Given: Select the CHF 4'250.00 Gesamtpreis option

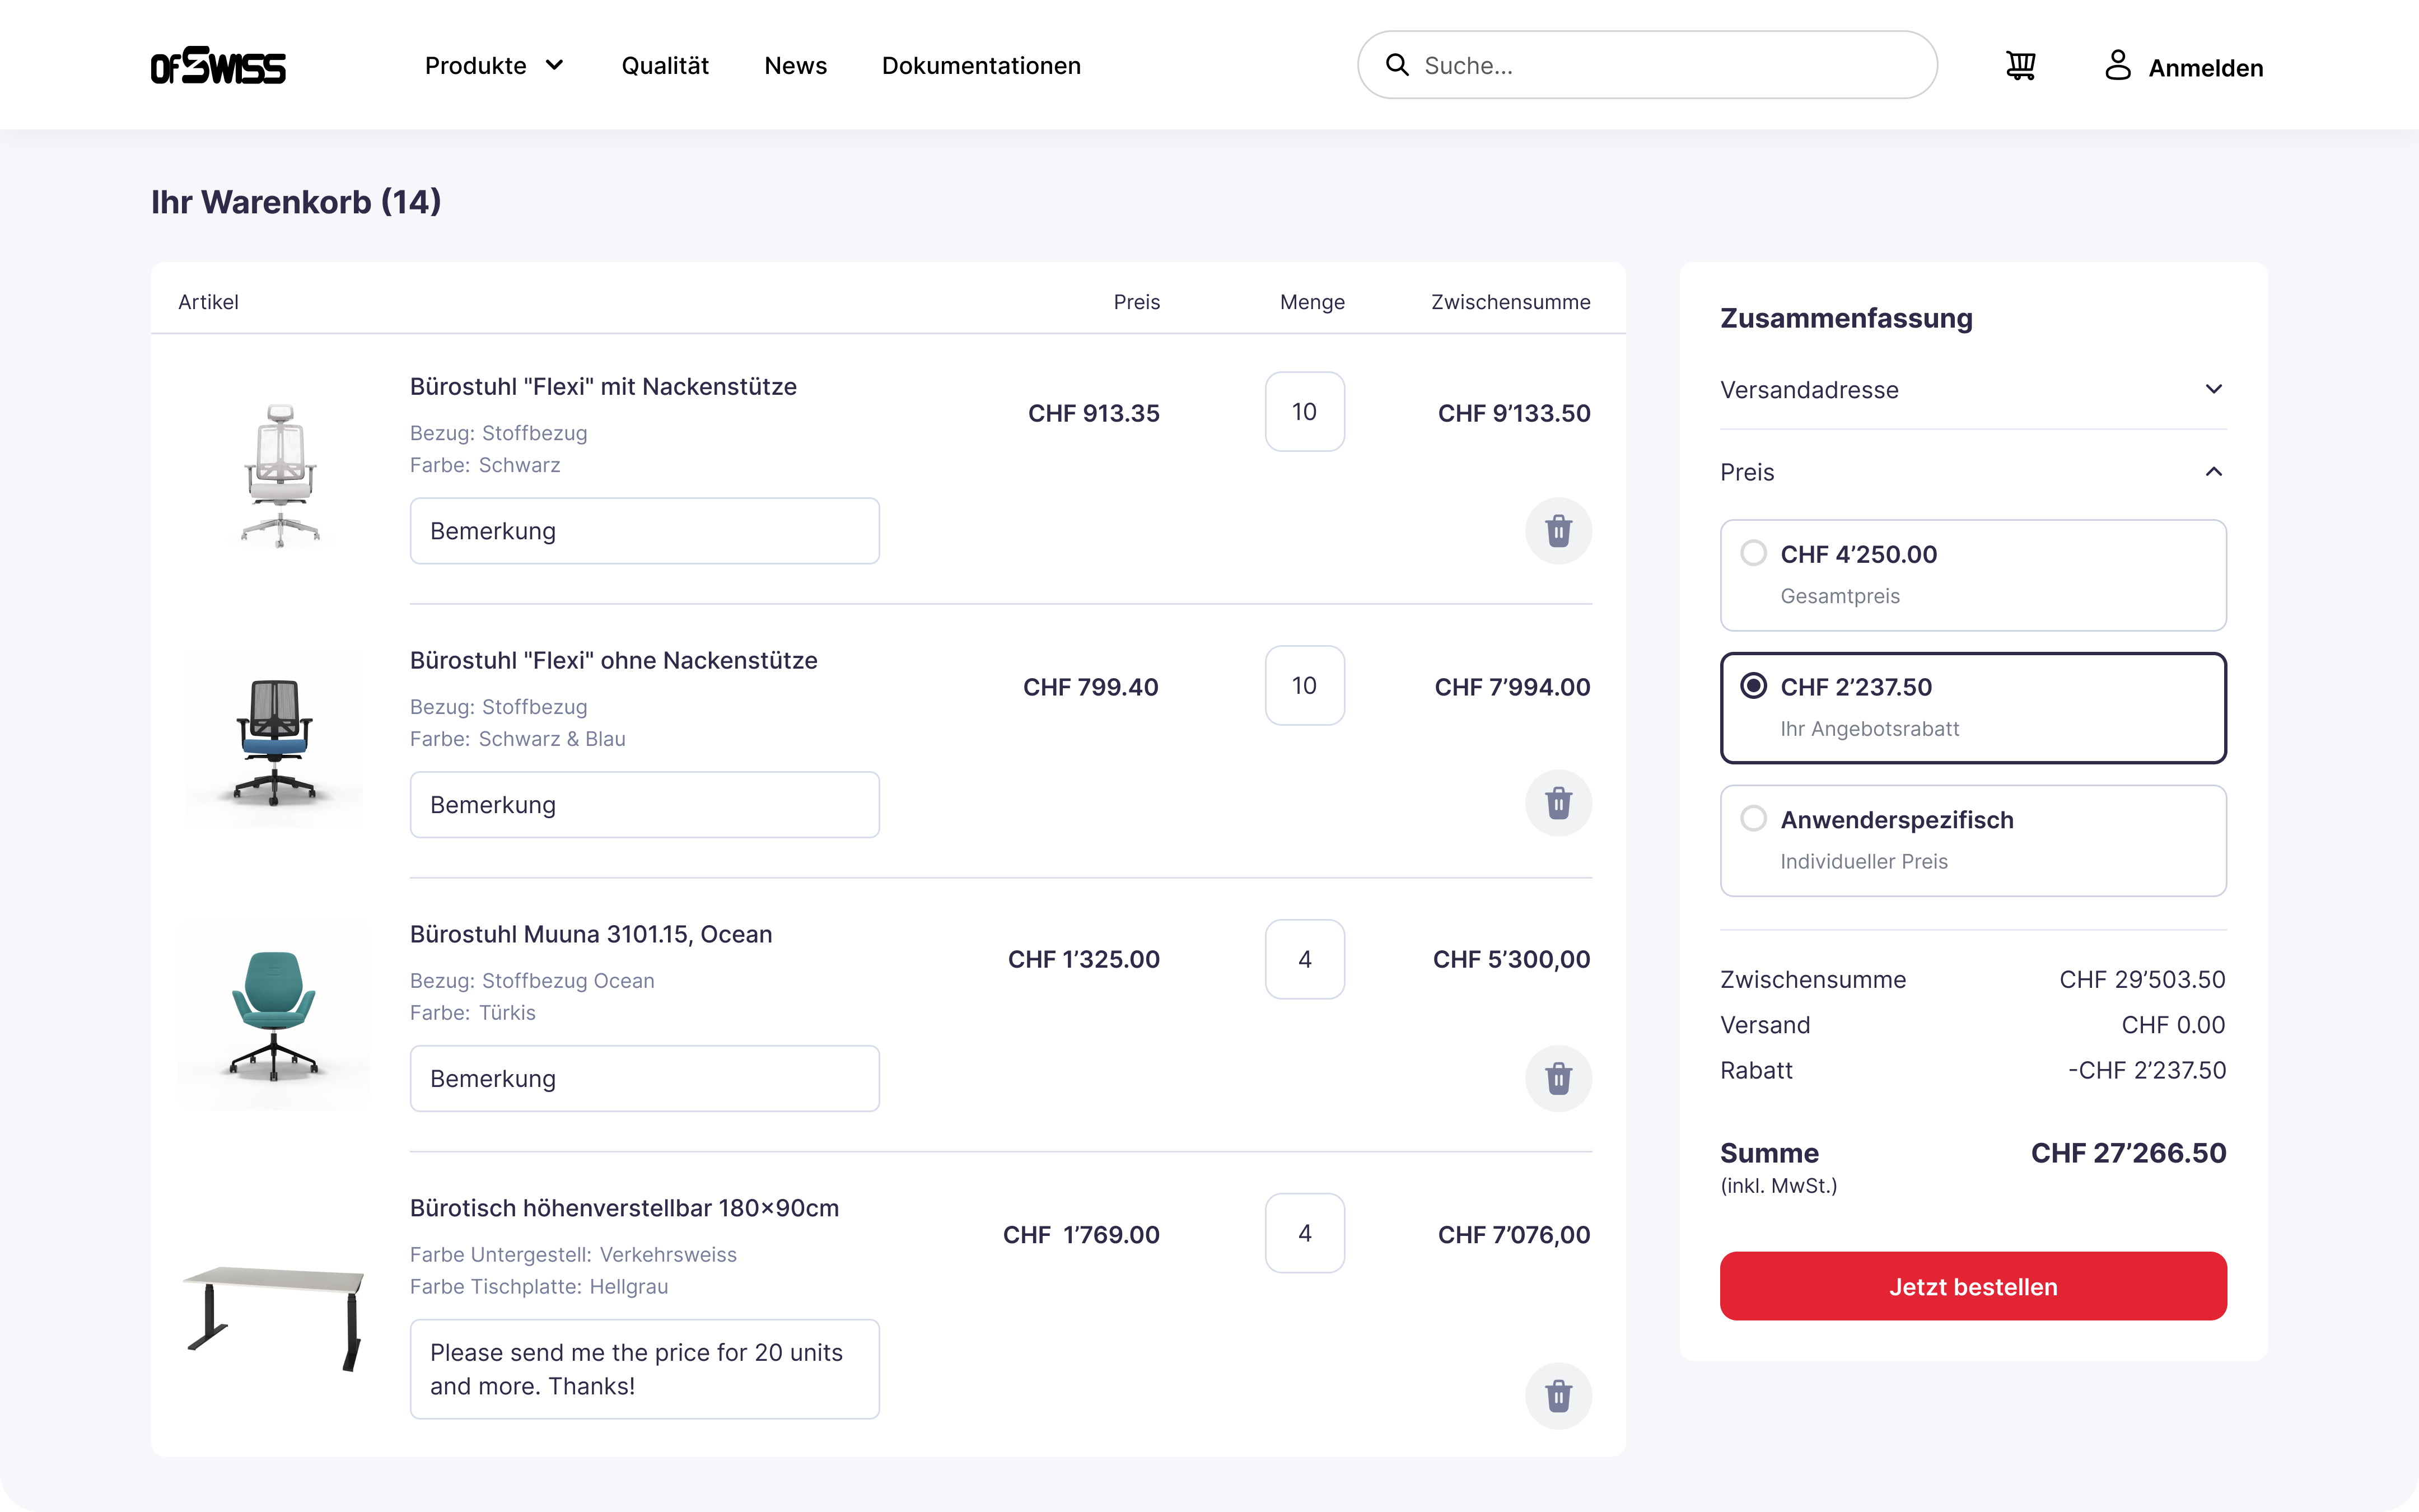Looking at the screenshot, I should [1973, 575].
